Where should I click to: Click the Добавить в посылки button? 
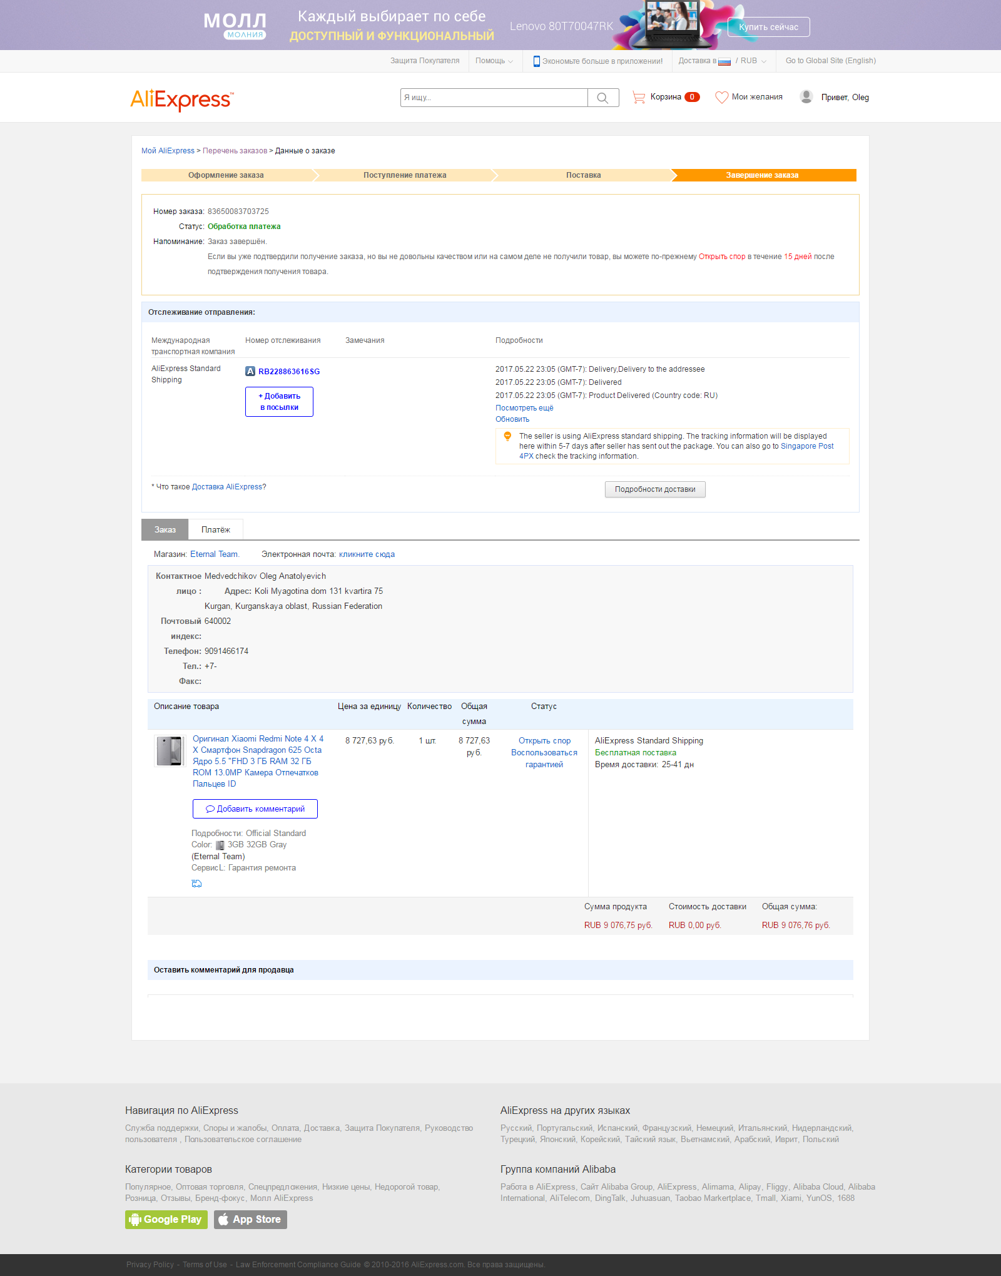279,402
